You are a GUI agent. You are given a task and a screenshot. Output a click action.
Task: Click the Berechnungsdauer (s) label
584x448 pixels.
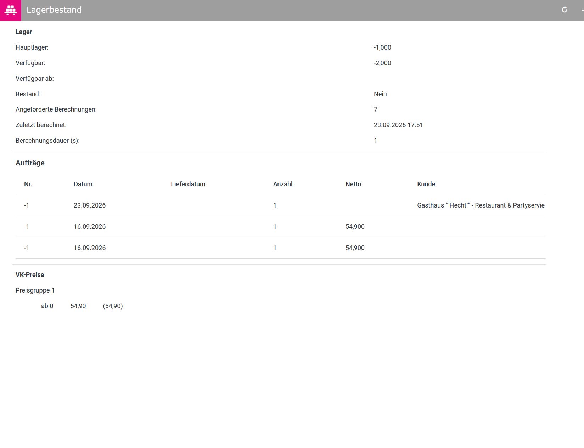[47, 141]
